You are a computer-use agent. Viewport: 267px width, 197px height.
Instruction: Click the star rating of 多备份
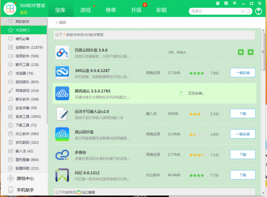coord(198,155)
